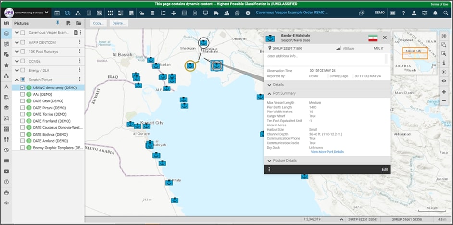Expand the CCMDs group

tap(17, 61)
